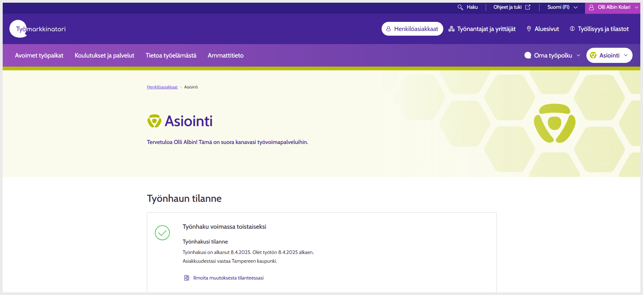Click the info icon beside Työllisyys ja tilastot
This screenshot has width=643, height=295.
tap(572, 29)
